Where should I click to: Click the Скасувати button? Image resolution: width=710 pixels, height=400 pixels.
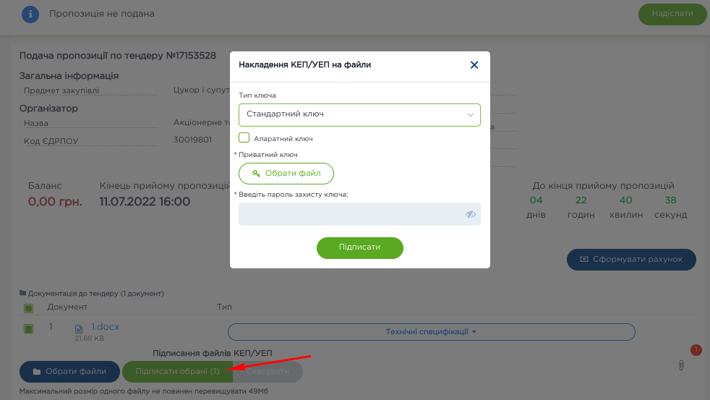pyautogui.click(x=269, y=371)
